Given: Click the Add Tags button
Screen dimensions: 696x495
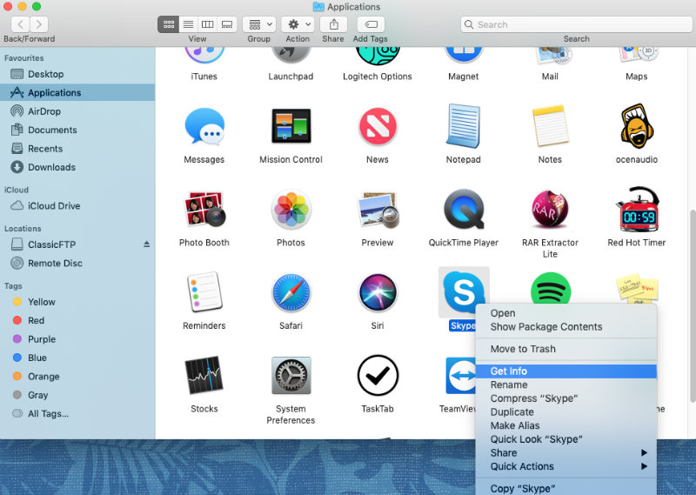Looking at the screenshot, I should click(371, 24).
